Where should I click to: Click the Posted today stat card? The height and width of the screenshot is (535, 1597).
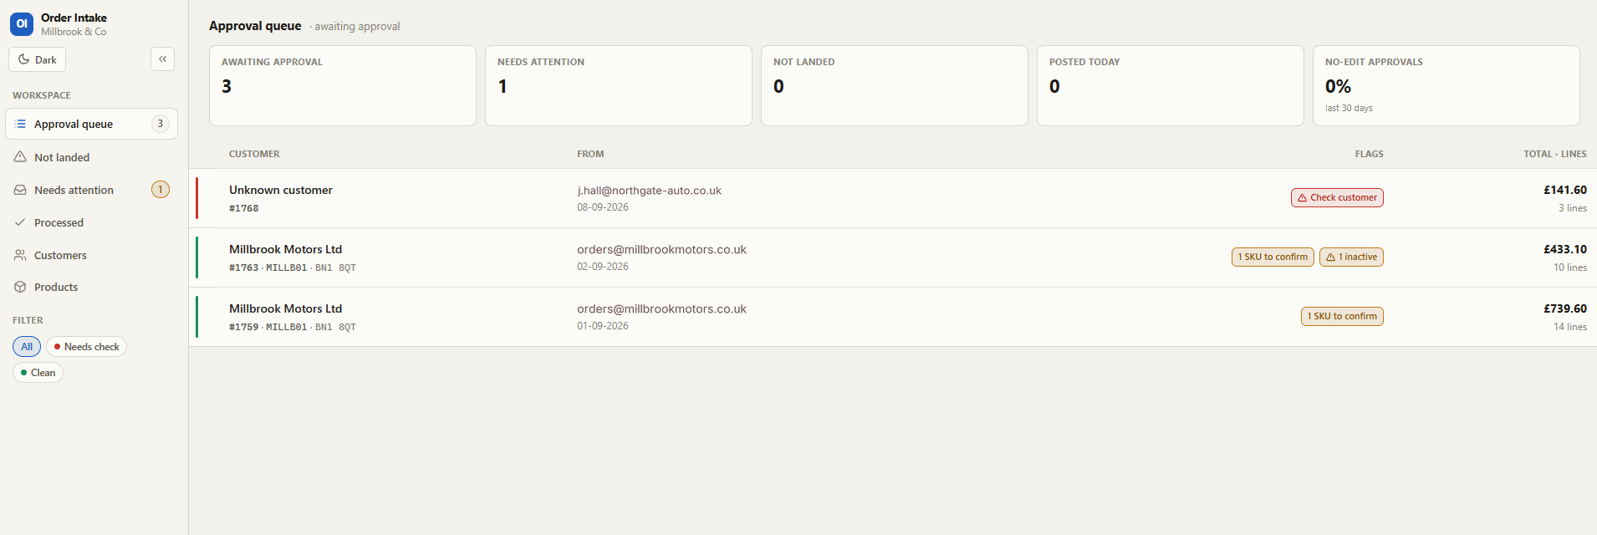tap(1171, 85)
